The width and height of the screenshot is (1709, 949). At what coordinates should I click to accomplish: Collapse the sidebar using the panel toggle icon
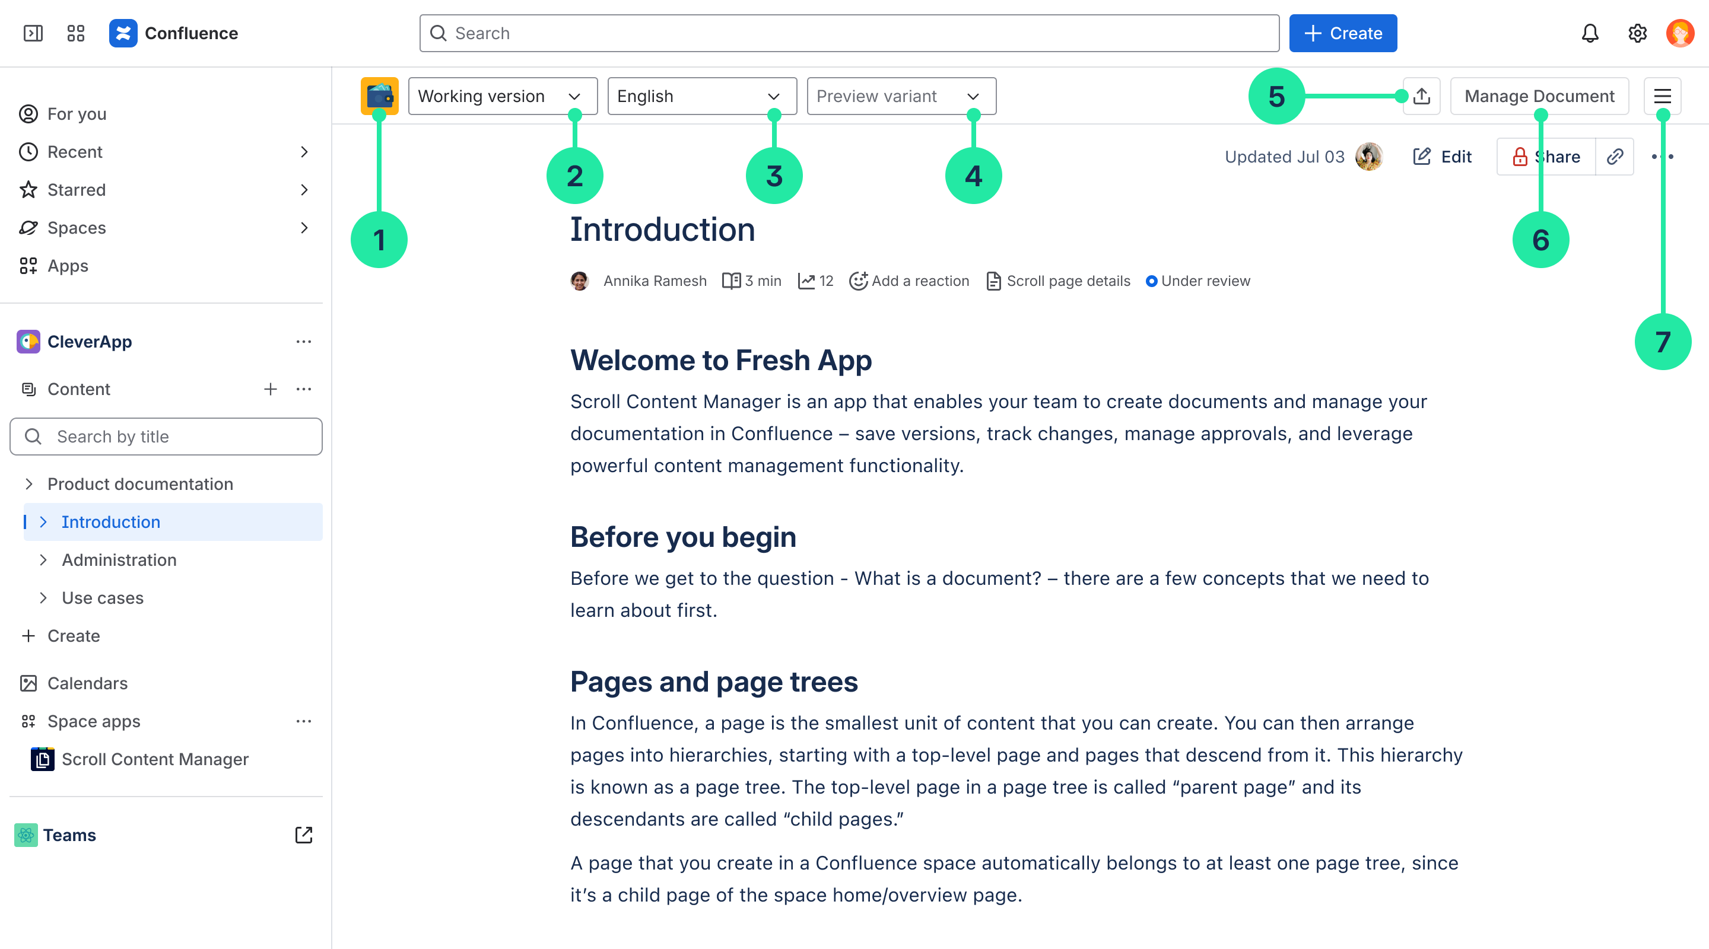pyautogui.click(x=33, y=33)
